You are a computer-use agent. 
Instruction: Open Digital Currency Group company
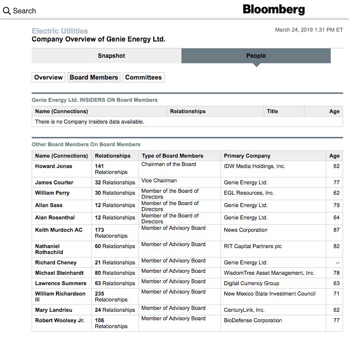pos(252,283)
